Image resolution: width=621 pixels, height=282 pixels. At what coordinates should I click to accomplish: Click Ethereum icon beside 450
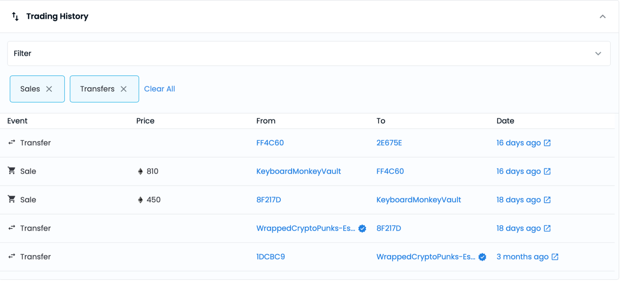(140, 200)
